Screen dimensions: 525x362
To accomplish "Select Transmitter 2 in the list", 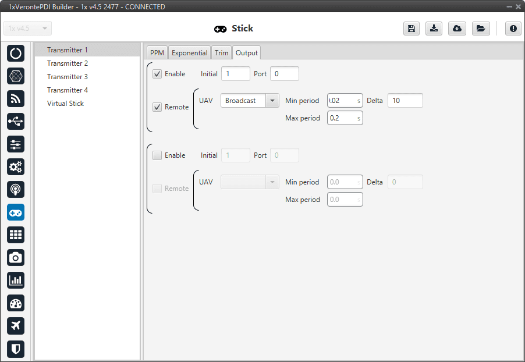I will click(x=87, y=63).
